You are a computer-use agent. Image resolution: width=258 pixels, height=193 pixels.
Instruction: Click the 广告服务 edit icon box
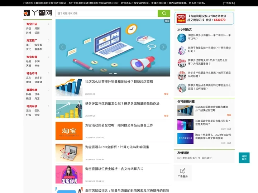[x=183, y=173]
